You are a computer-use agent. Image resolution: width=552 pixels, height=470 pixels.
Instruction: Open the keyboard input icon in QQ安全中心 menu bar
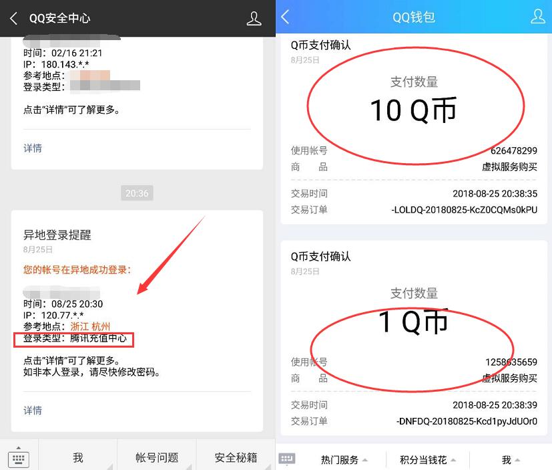[x=19, y=457]
